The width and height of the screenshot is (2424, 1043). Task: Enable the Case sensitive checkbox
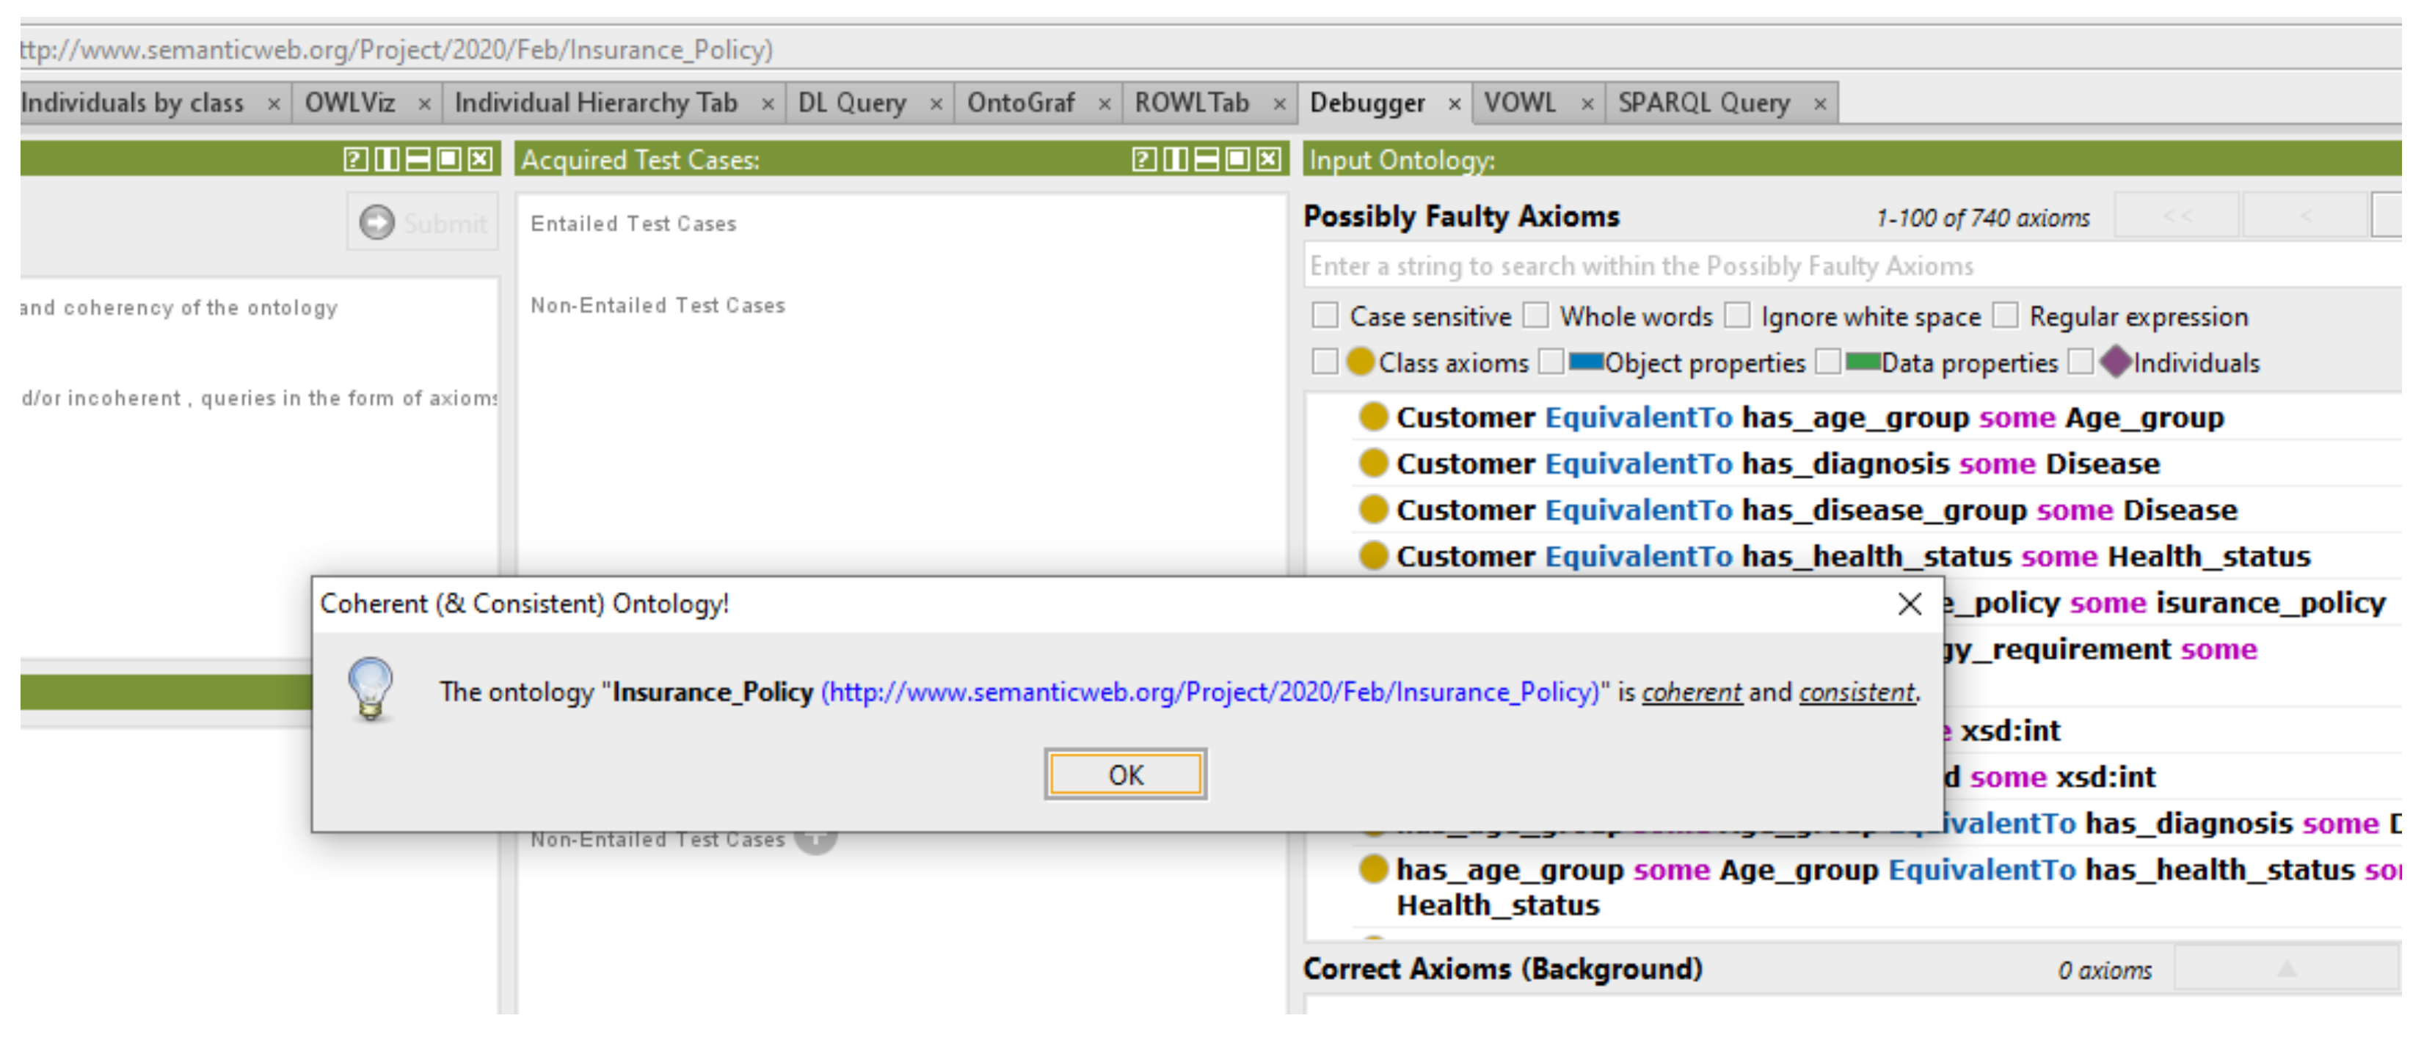1325,316
